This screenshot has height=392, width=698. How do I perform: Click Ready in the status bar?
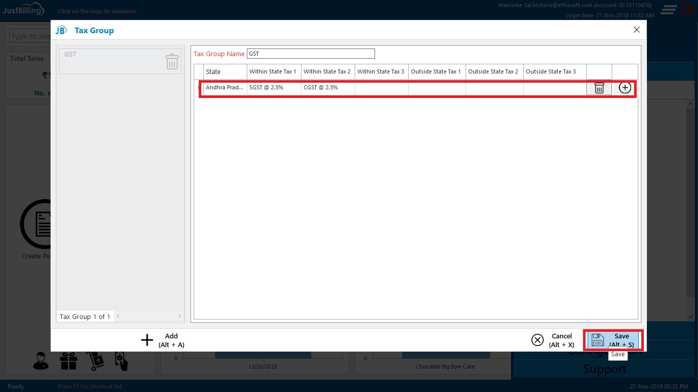point(16,386)
